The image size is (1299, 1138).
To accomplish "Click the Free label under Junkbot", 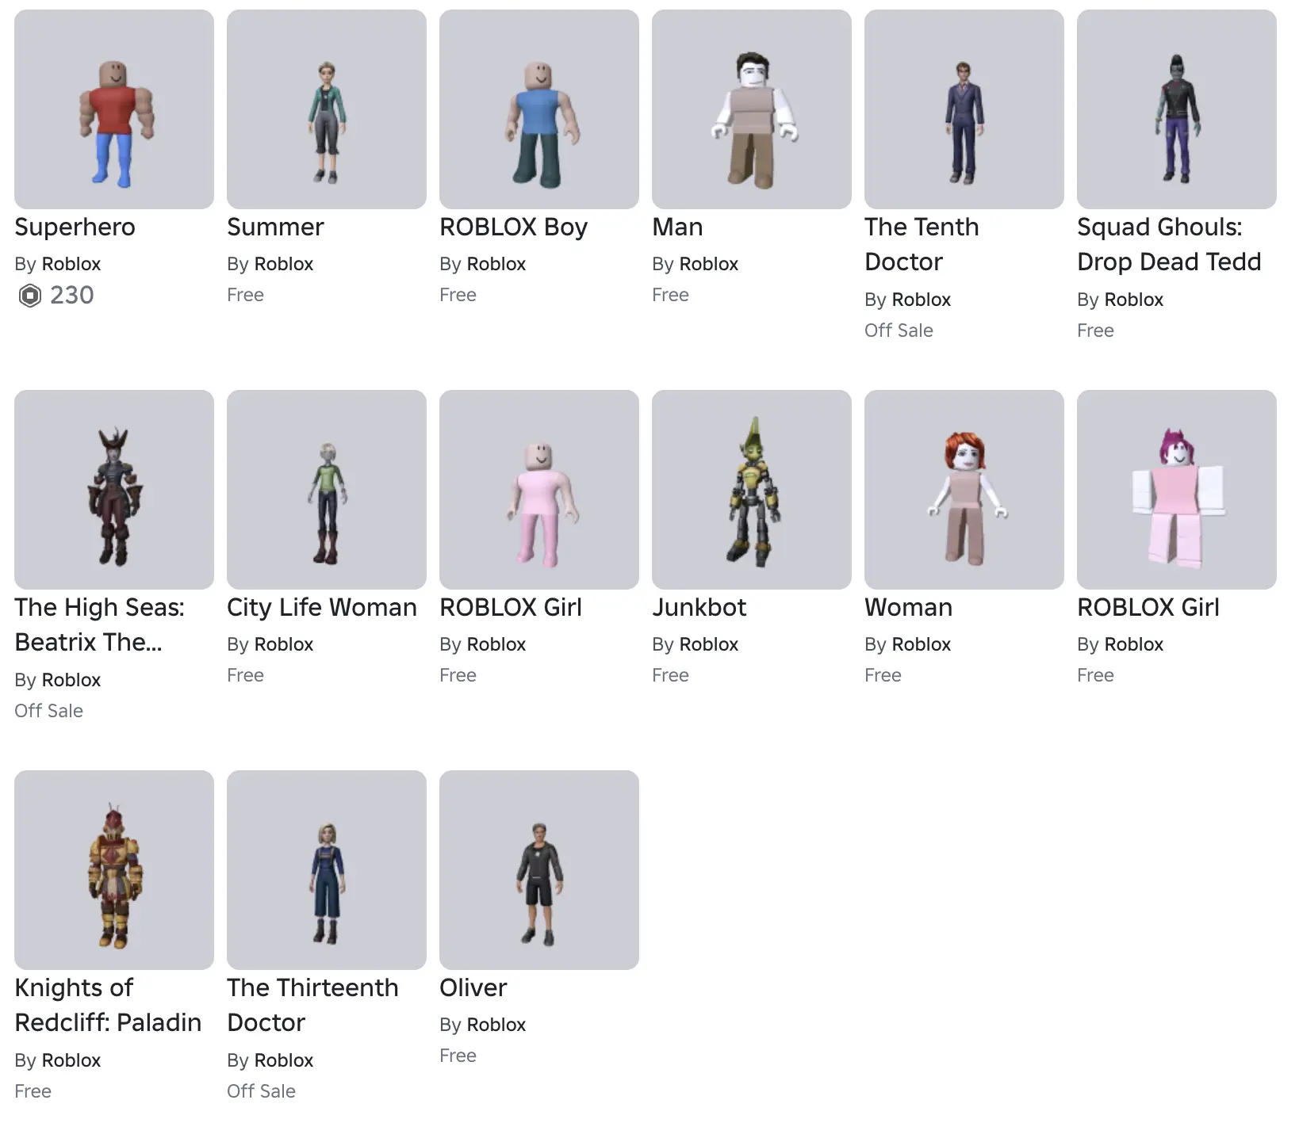I will point(670,675).
